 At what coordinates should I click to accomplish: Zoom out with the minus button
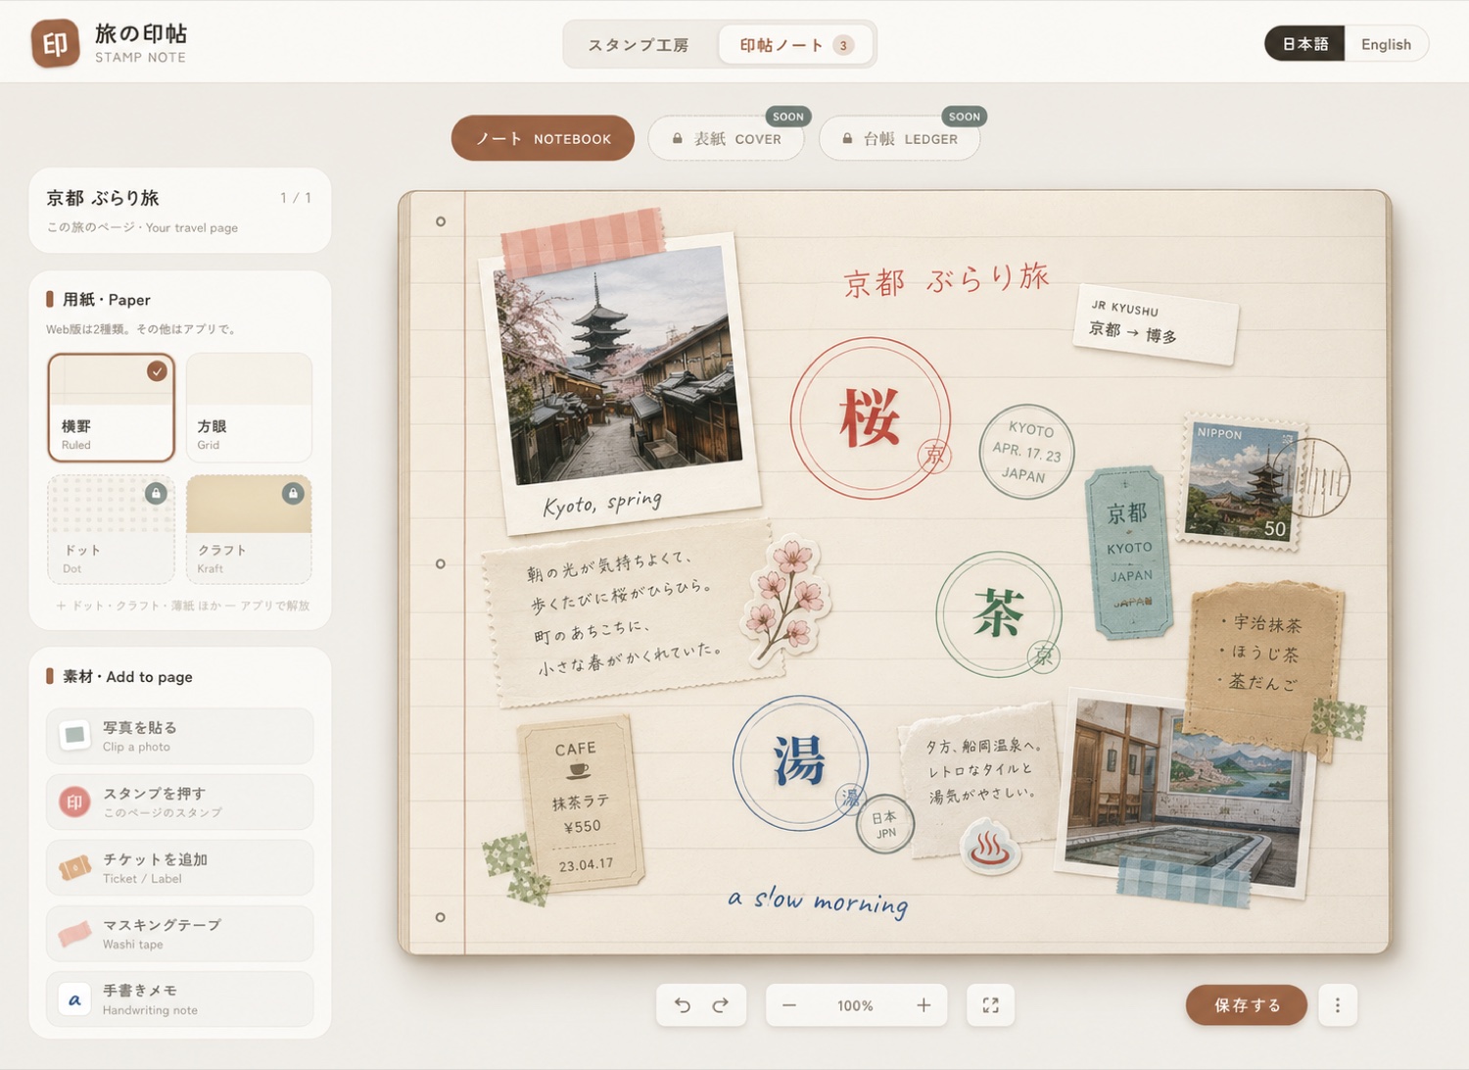point(789,1005)
